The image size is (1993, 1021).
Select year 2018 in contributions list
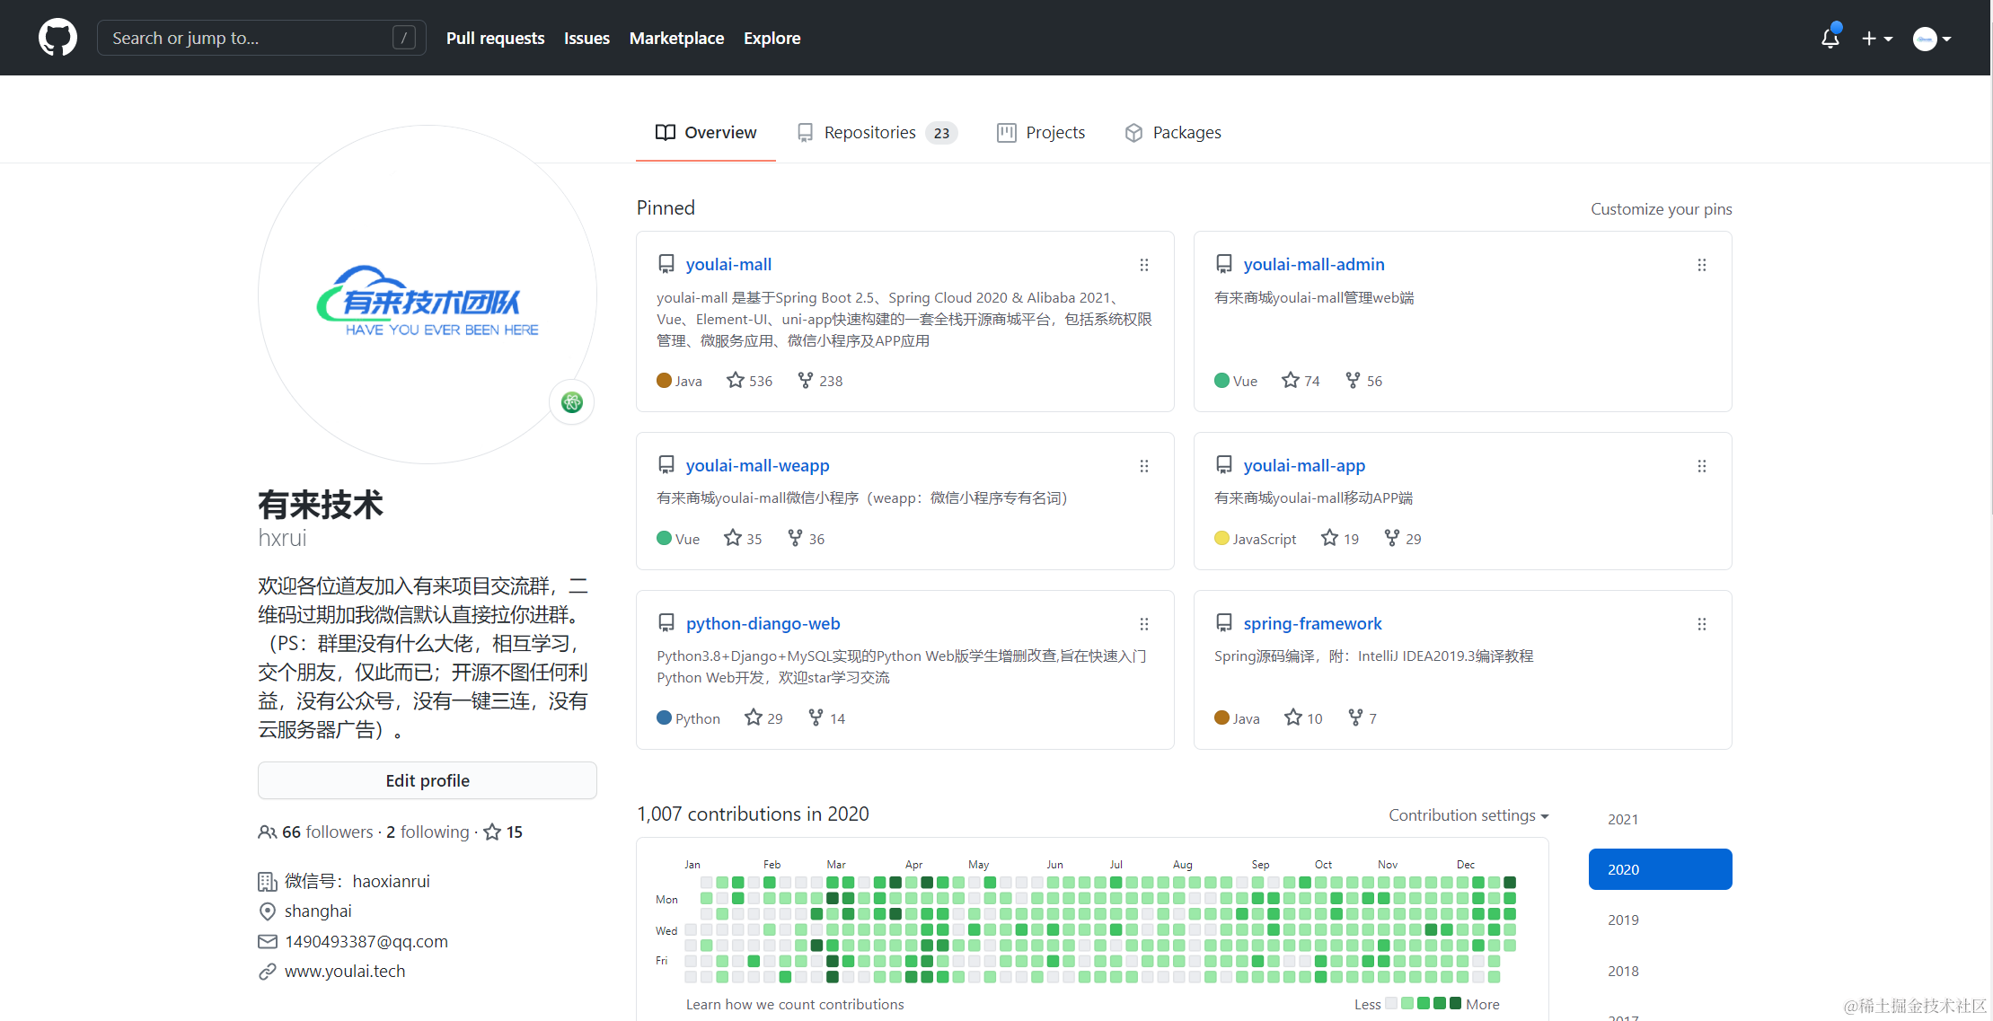[1623, 971]
